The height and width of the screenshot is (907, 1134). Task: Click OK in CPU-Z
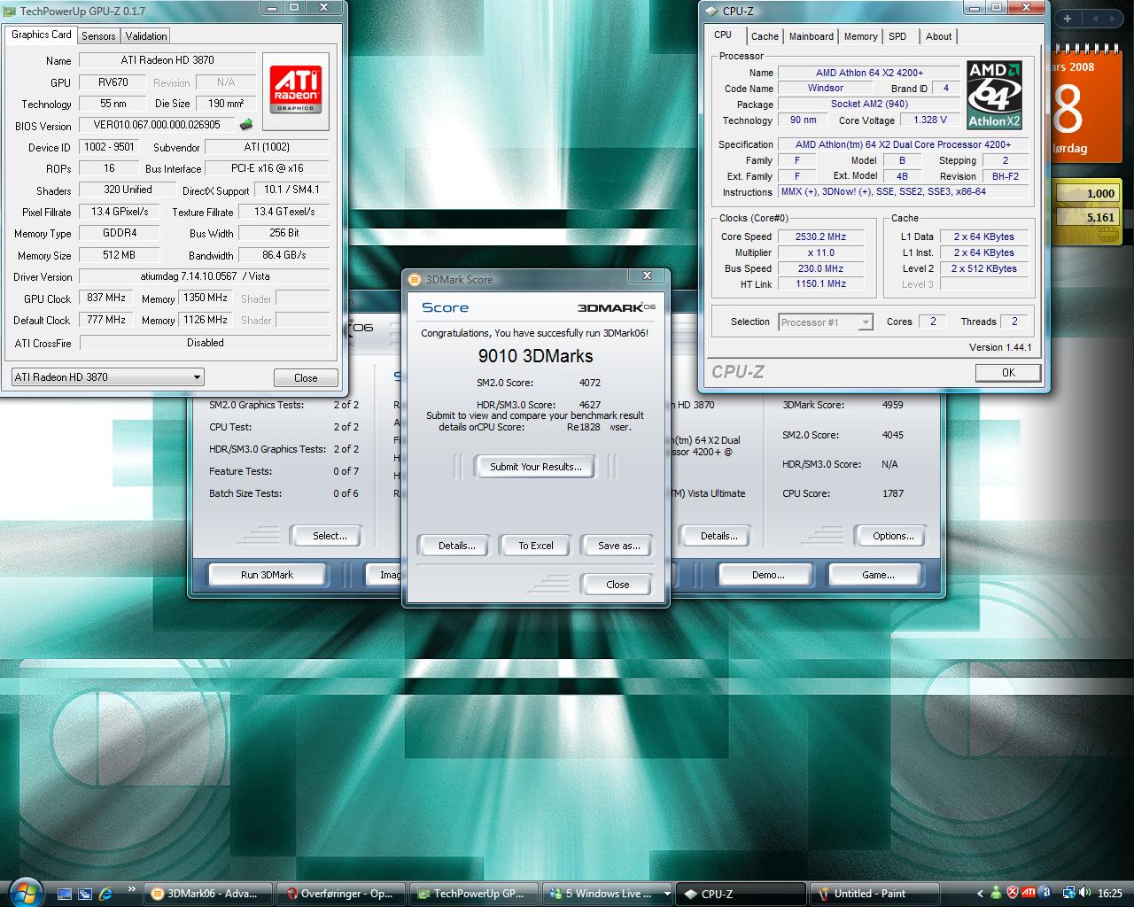click(x=1008, y=373)
